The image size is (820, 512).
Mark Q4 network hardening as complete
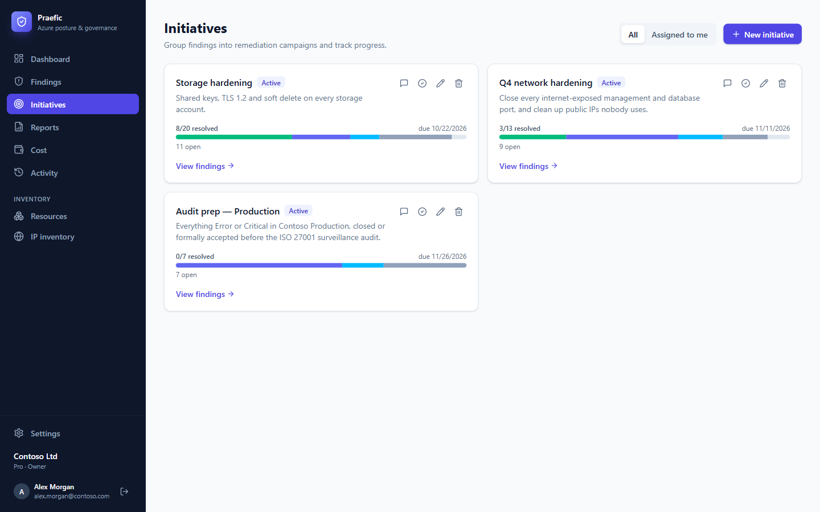746,83
